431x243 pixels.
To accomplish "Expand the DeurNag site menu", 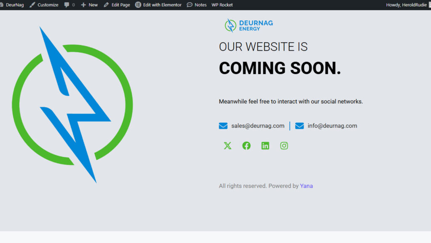I will 15,5.
